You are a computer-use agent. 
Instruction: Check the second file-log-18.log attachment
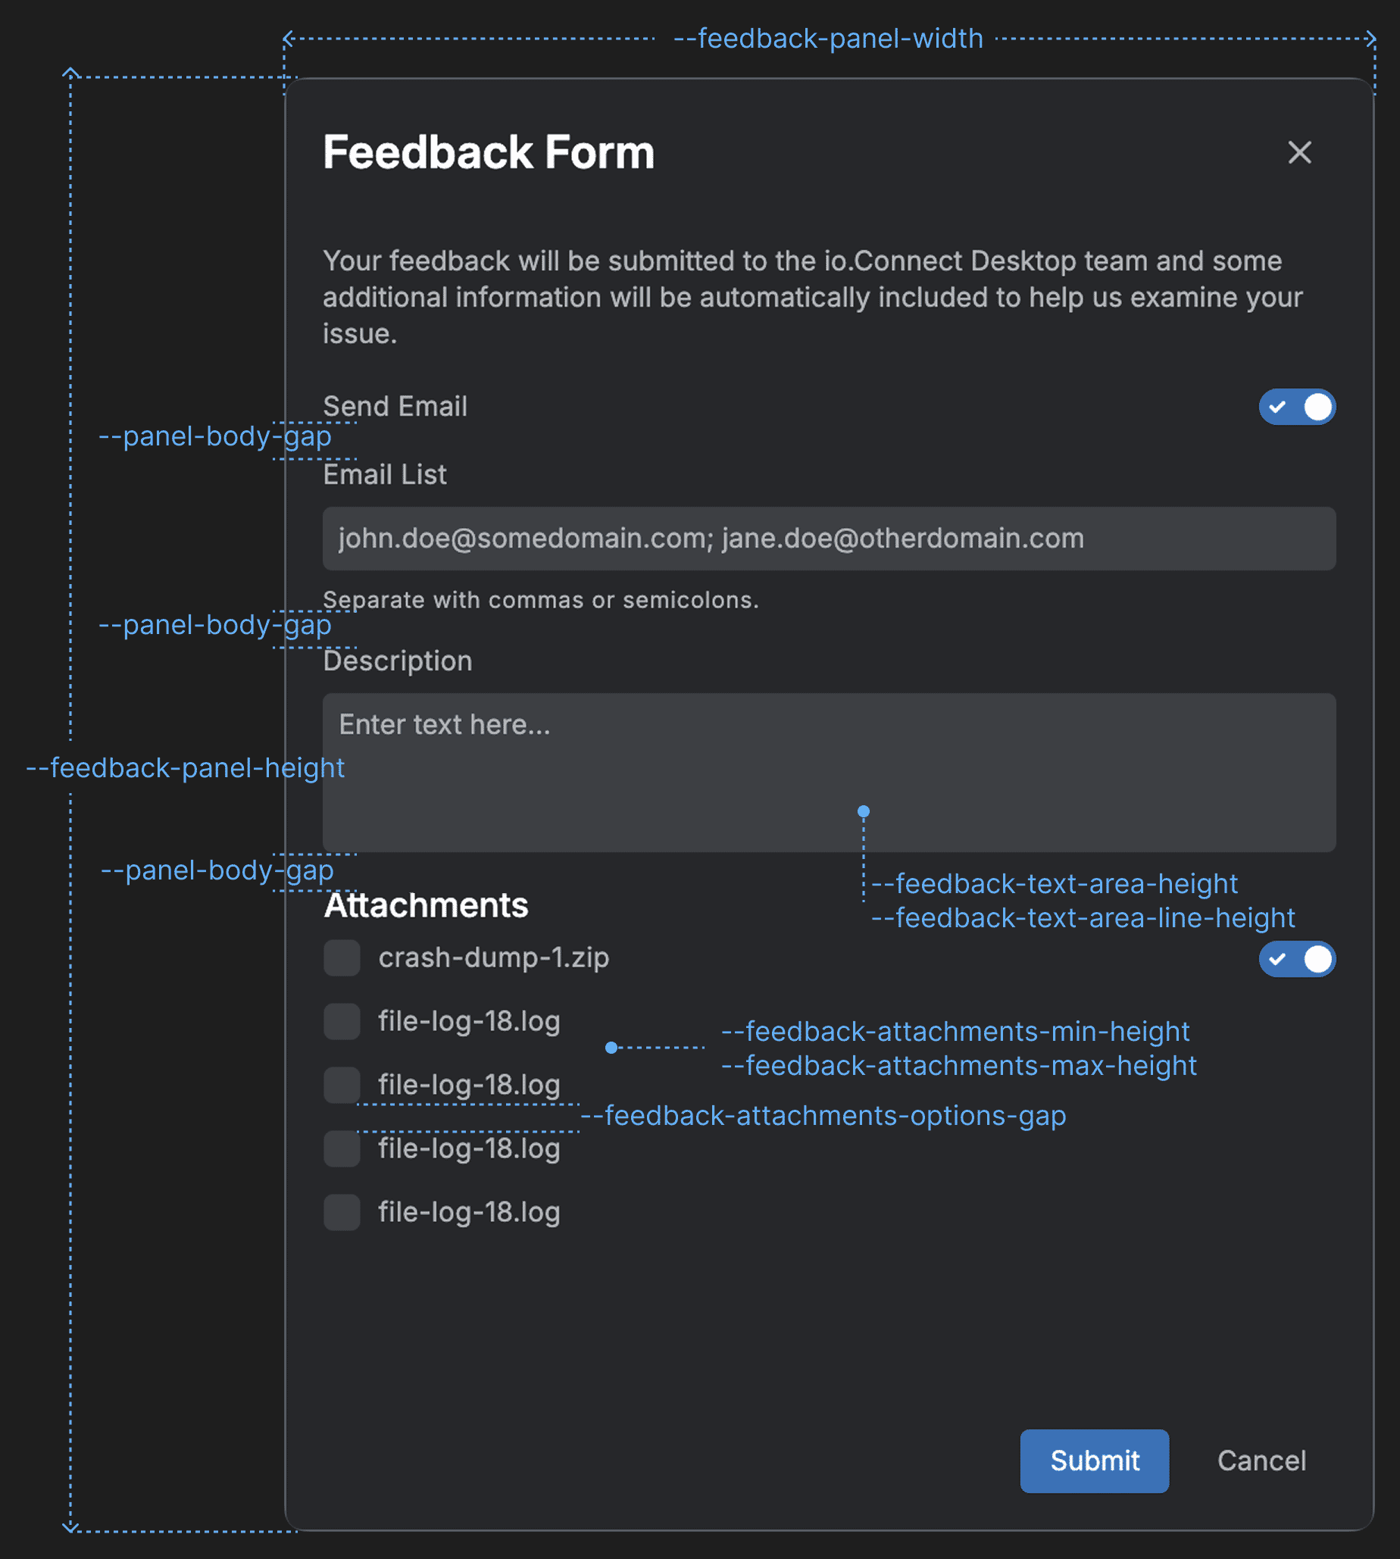coord(341,1085)
